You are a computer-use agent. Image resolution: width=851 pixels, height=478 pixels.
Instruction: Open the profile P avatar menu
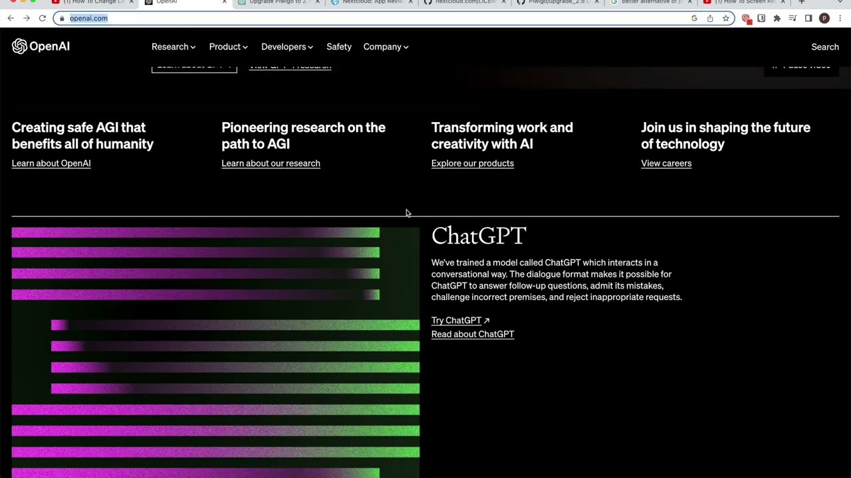pyautogui.click(x=824, y=18)
